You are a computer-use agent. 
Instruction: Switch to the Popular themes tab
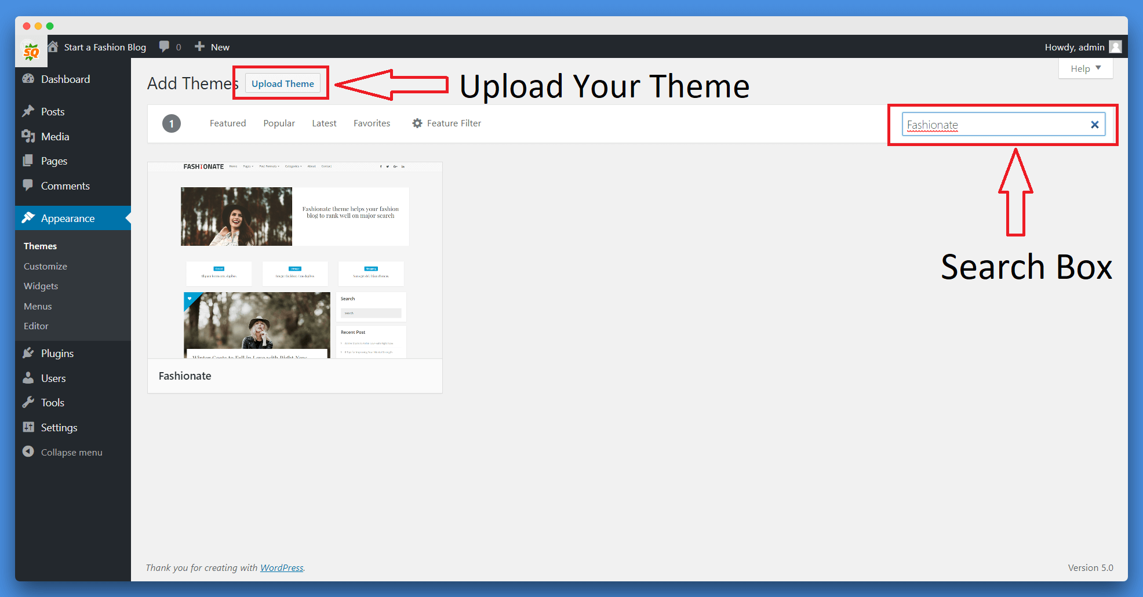[x=279, y=123]
